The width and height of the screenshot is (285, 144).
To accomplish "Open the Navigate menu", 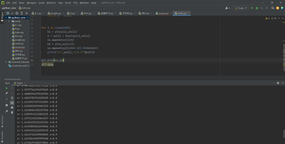I will pyautogui.click(x=31, y=3).
